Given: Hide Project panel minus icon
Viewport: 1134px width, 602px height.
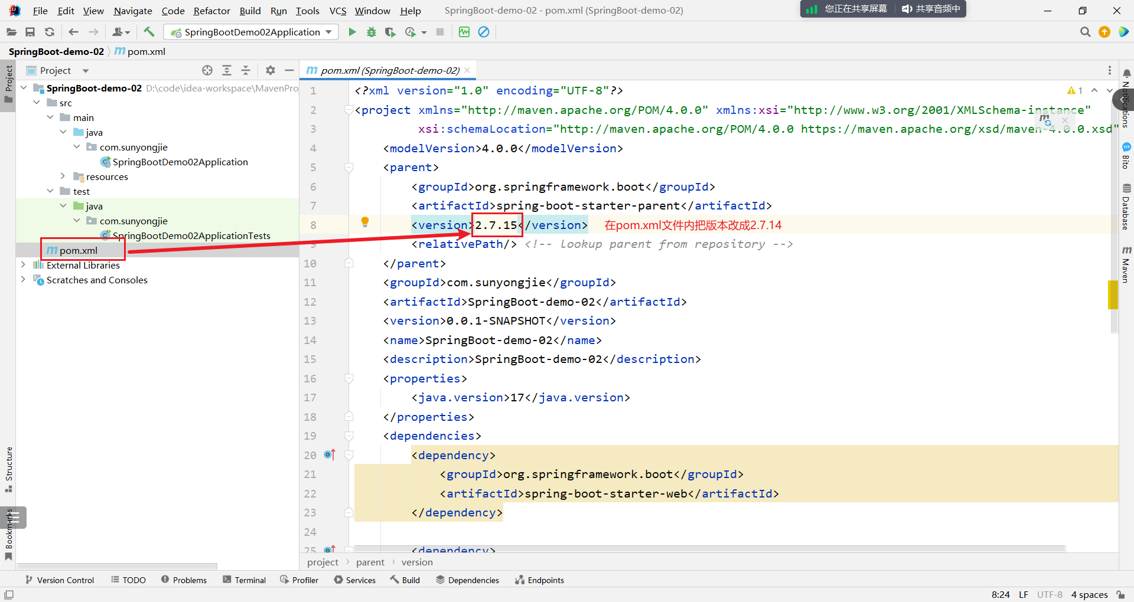Looking at the screenshot, I should 289,70.
